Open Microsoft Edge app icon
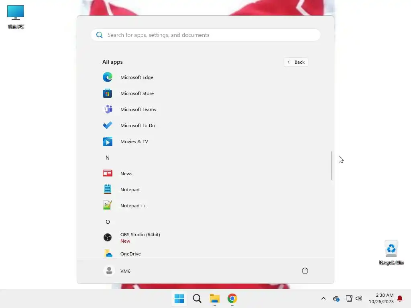This screenshot has width=411, height=308. click(x=108, y=77)
